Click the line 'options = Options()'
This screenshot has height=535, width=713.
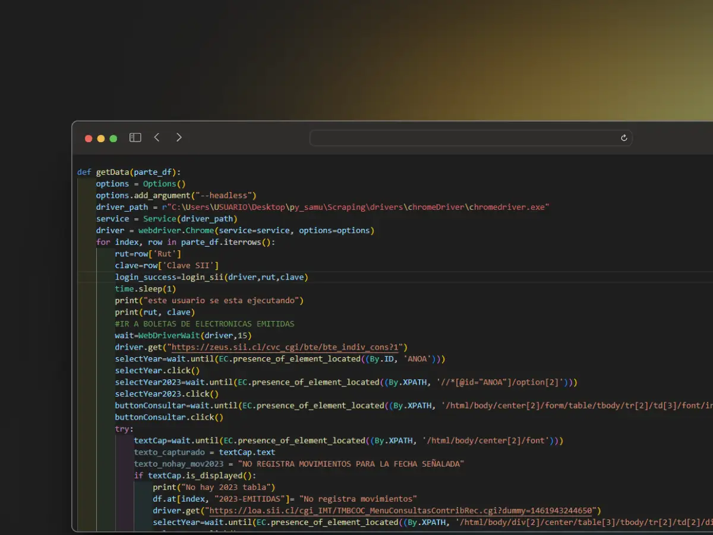141,184
